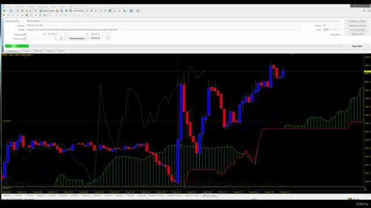Zoom in the chart toolbar icon
This screenshot has width=371, height=208.
tap(101, 11)
